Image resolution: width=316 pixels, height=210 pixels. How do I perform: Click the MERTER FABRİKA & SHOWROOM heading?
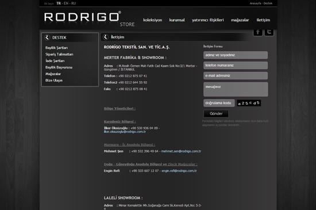(x=135, y=58)
